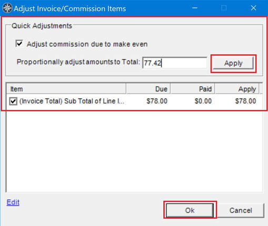This screenshot has height=226, width=268.
Task: Click the Cancel button
Action: (241, 210)
